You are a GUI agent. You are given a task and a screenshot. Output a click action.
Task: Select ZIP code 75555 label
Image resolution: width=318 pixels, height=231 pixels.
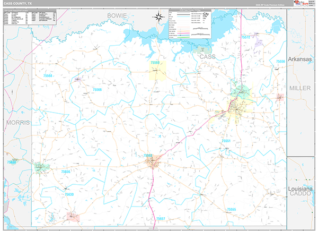[231, 210]
